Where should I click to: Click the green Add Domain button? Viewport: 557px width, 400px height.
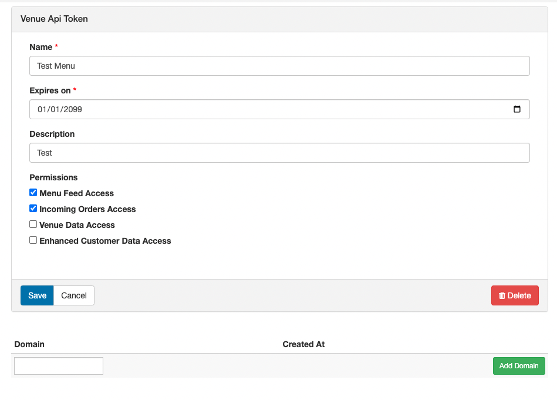point(519,366)
